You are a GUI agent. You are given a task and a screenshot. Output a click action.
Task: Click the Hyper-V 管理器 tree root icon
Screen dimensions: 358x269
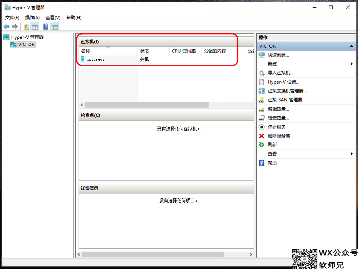click(6, 37)
